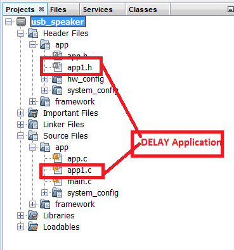Click the usb_speaker chip project icon
Screen dimensions: 234x250
coord(22,22)
